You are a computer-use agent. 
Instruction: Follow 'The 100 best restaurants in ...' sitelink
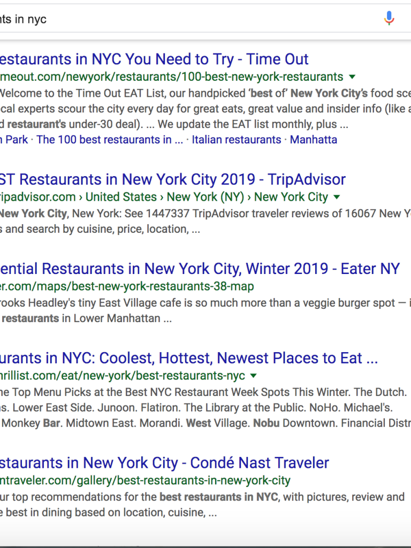click(110, 140)
